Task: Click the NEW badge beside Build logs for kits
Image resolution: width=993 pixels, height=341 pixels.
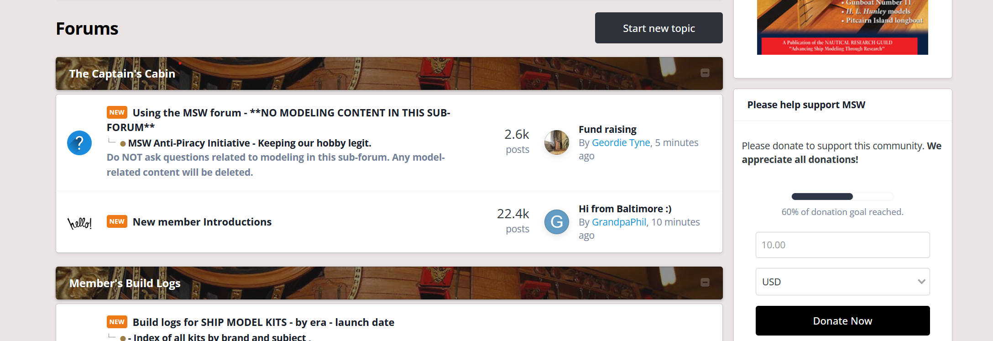Action: coord(117,322)
